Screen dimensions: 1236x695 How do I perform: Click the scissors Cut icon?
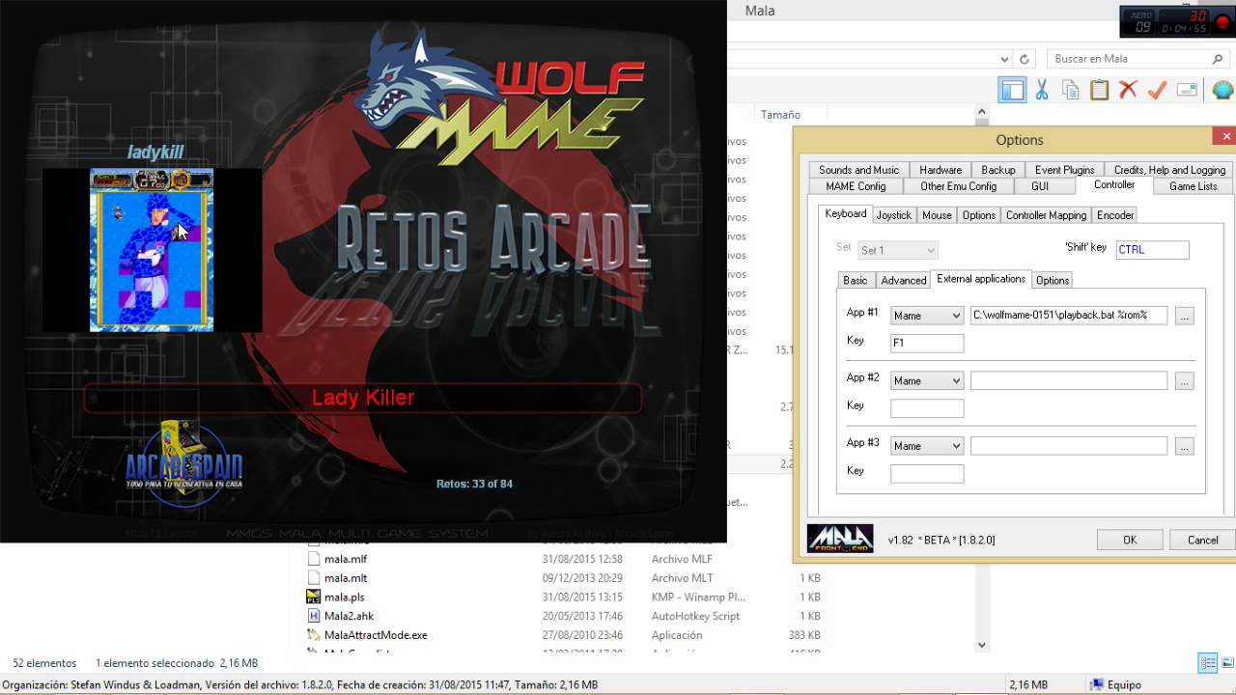(x=1042, y=91)
